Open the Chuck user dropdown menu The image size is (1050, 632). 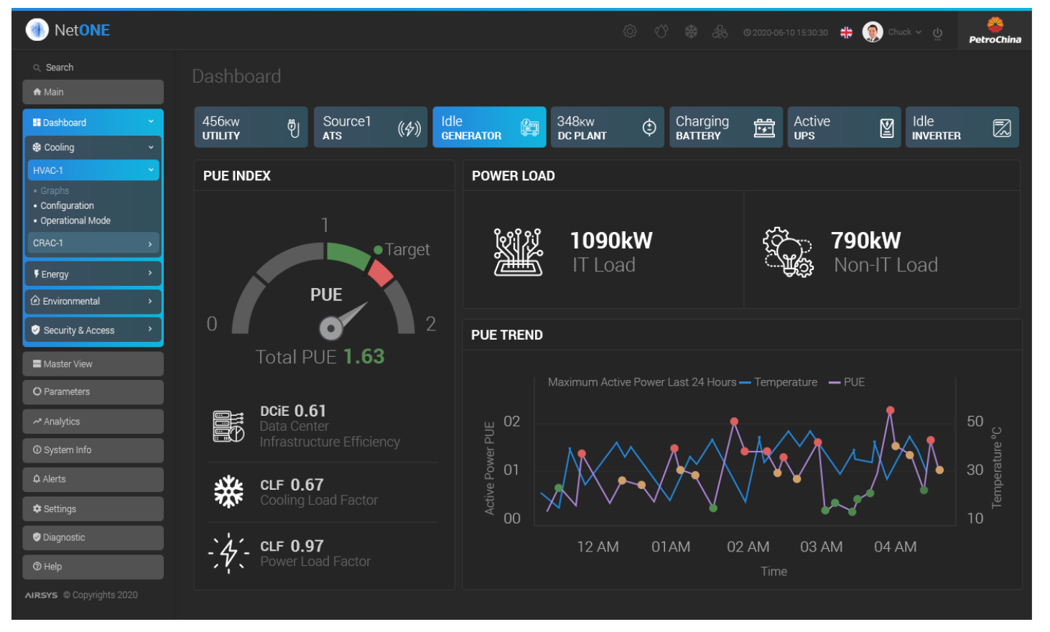point(903,32)
